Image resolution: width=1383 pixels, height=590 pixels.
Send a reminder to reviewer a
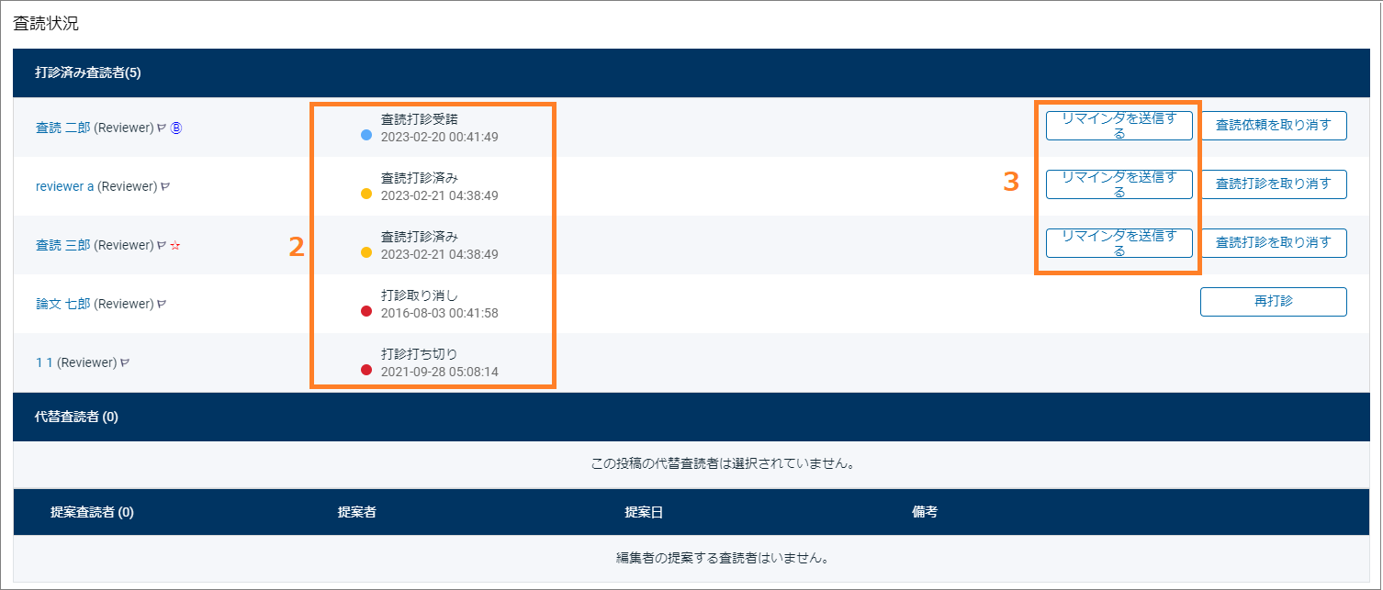point(1119,184)
